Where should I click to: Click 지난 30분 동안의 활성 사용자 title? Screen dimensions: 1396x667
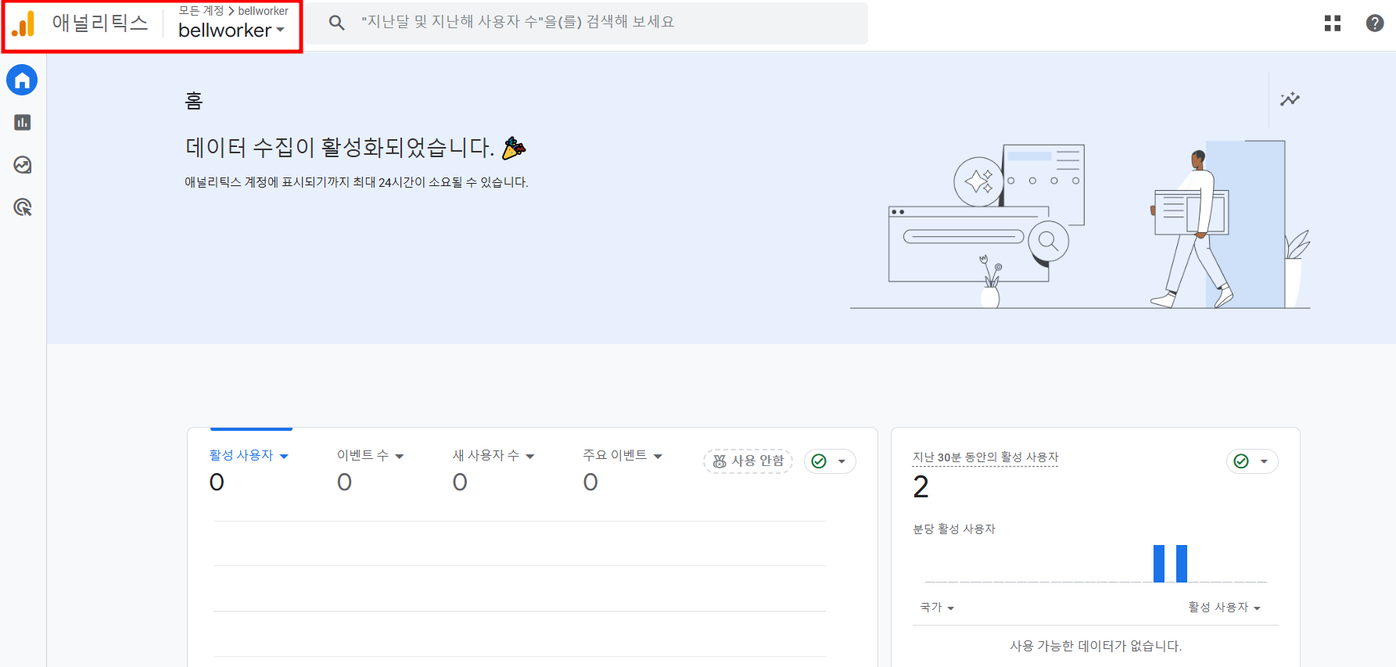(x=985, y=457)
